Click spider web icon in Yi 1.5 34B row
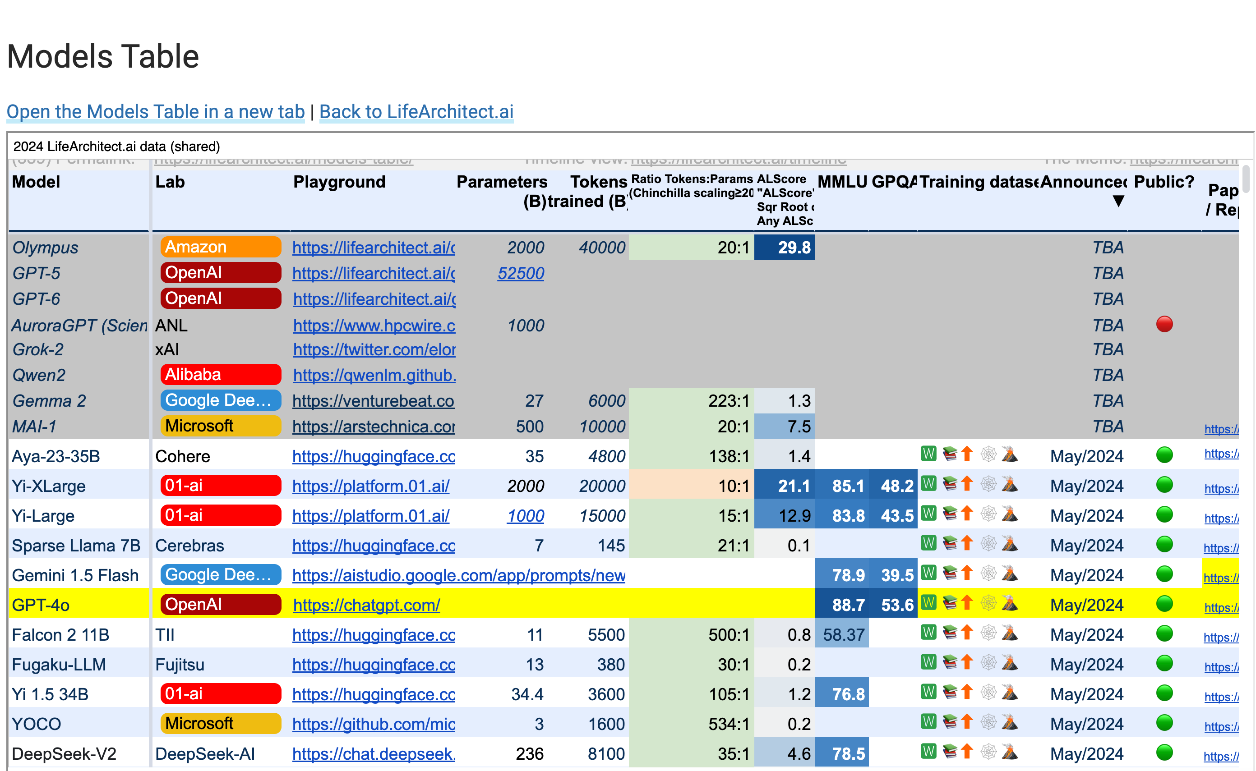 pyautogui.click(x=988, y=692)
